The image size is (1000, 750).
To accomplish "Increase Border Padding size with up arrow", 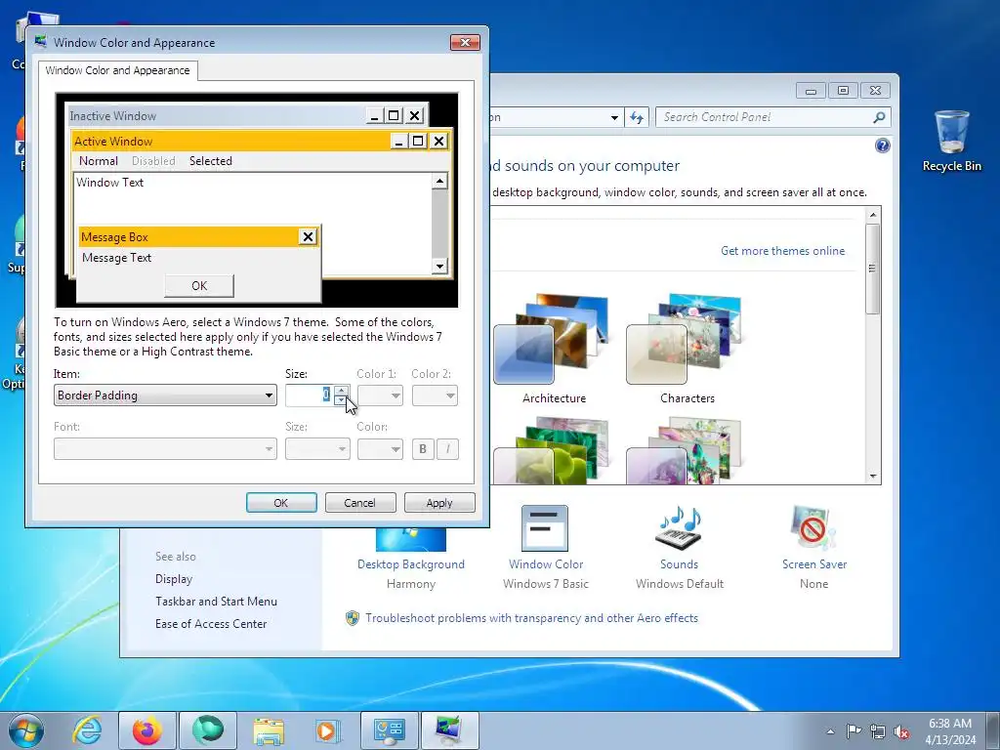I will 341,391.
